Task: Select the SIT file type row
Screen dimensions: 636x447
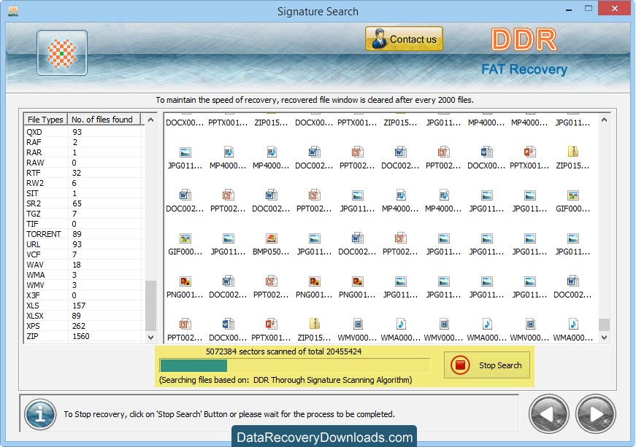Action: pos(84,193)
